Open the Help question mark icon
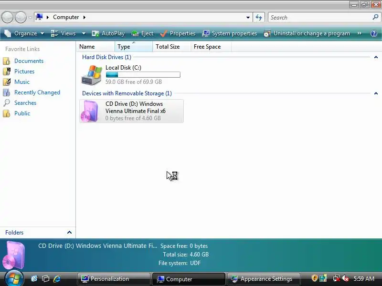 click(x=374, y=33)
